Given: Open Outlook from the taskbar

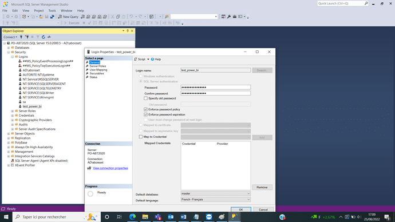Looking at the screenshot, I should (x=171, y=217).
